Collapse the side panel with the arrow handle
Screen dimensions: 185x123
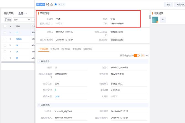[150, 17]
